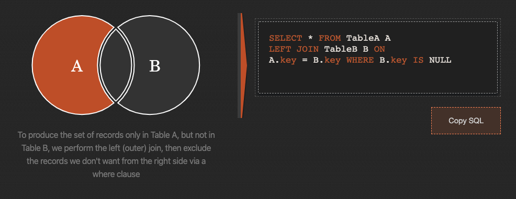Image resolution: width=516 pixels, height=199 pixels.
Task: Click the Copy SQL button
Action: [x=466, y=121]
